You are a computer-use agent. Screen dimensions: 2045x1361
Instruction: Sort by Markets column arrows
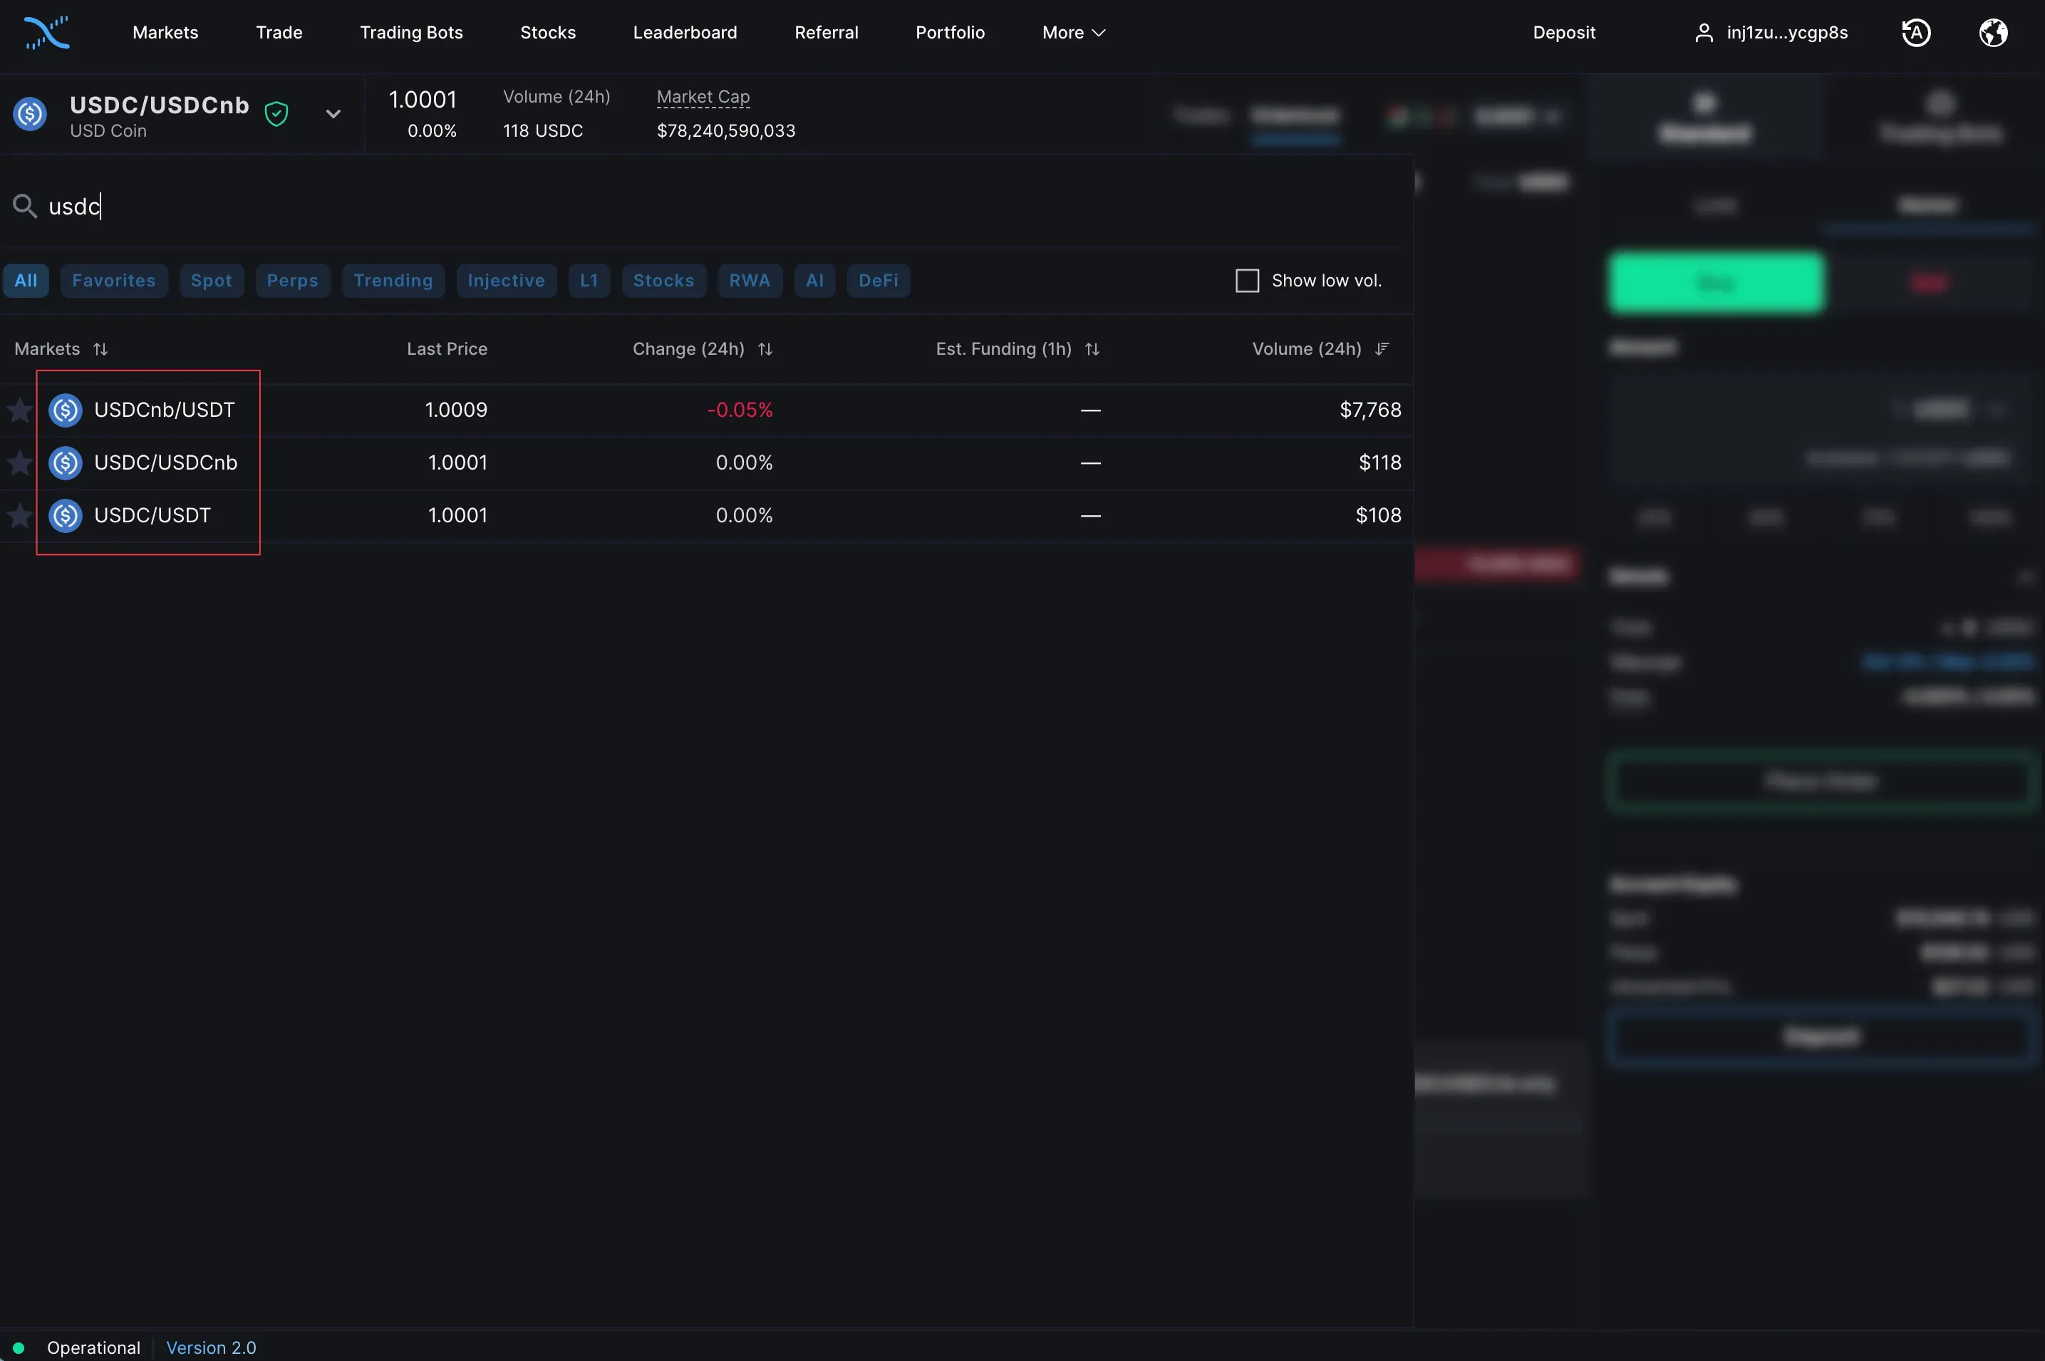100,349
